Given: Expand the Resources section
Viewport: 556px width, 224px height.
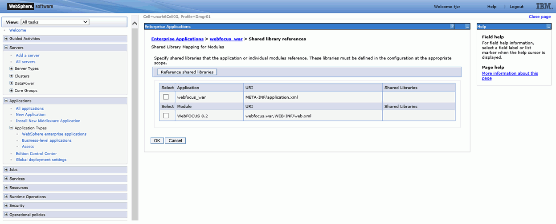Looking at the screenshot, I should [x=6, y=188].
